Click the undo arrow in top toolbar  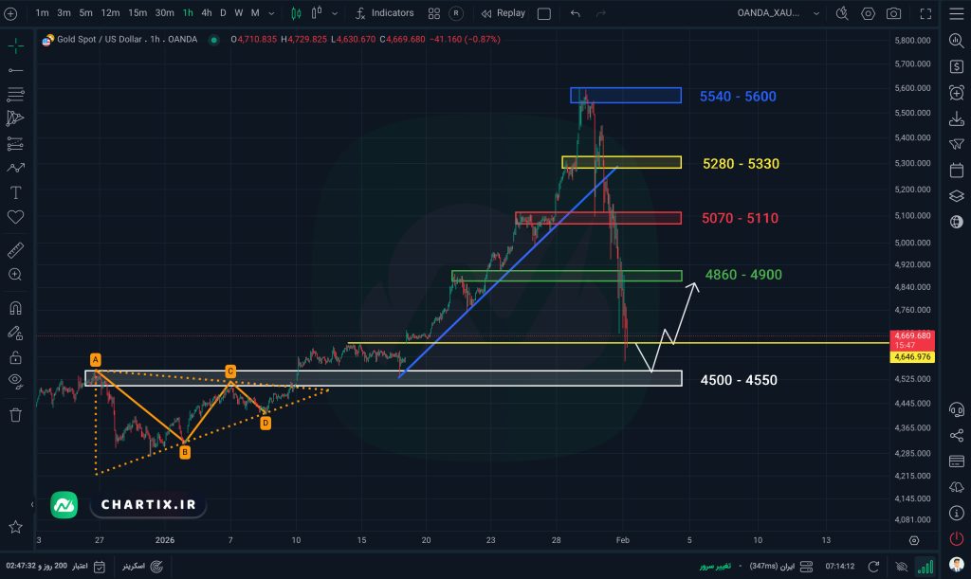point(575,13)
